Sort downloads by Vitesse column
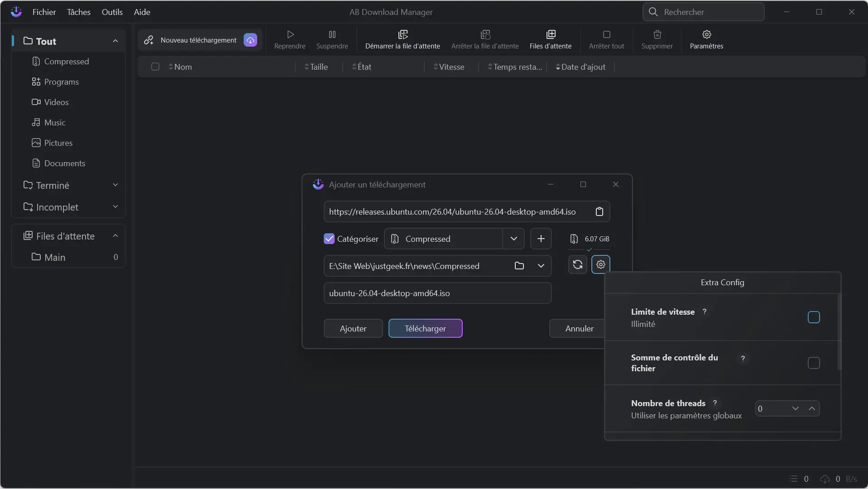 (449, 67)
